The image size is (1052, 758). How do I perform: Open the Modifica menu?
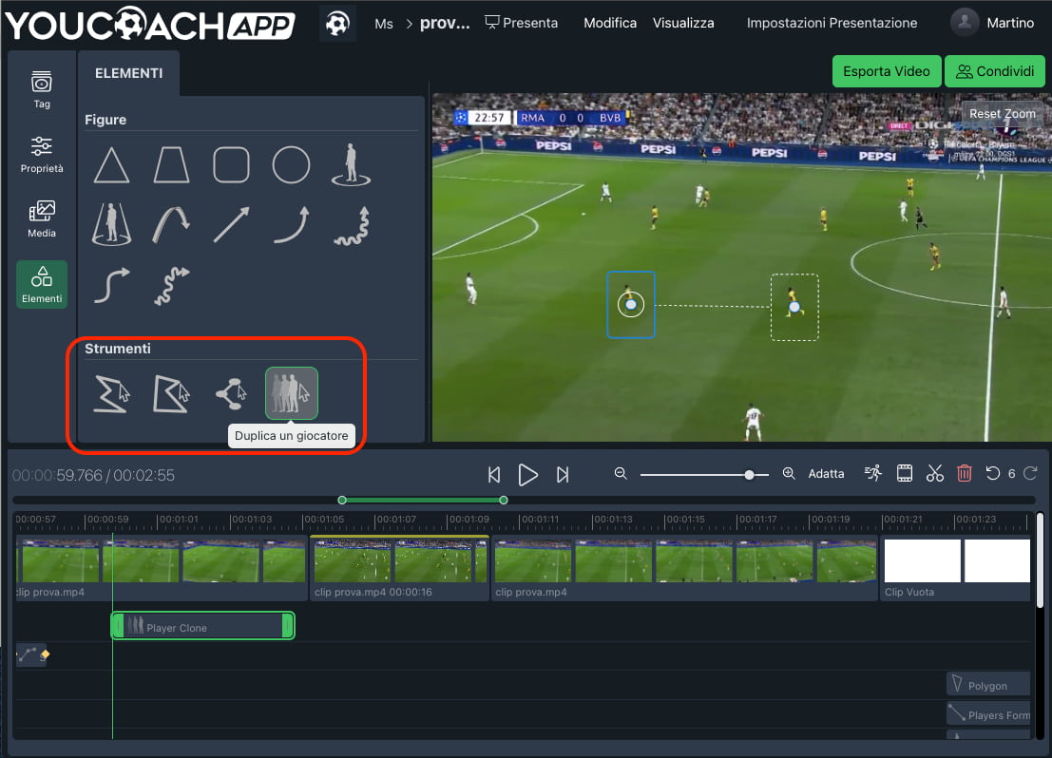coord(609,22)
